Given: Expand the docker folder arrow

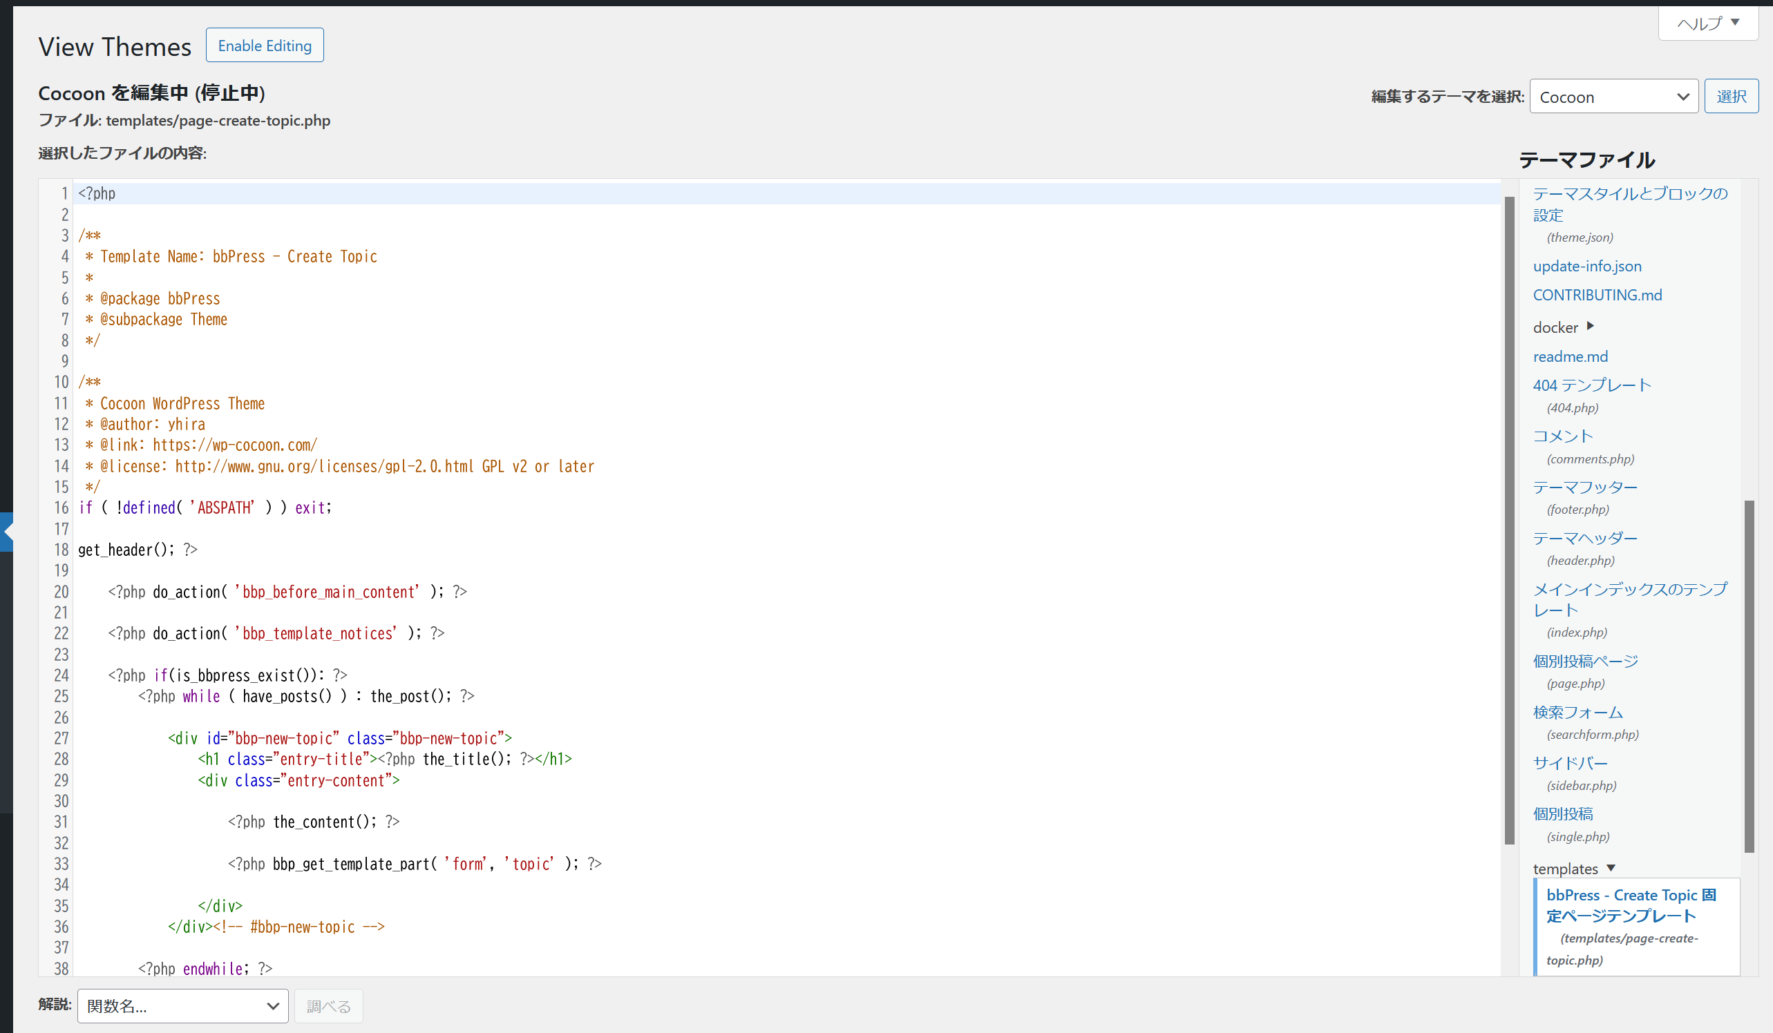Looking at the screenshot, I should 1590,327.
